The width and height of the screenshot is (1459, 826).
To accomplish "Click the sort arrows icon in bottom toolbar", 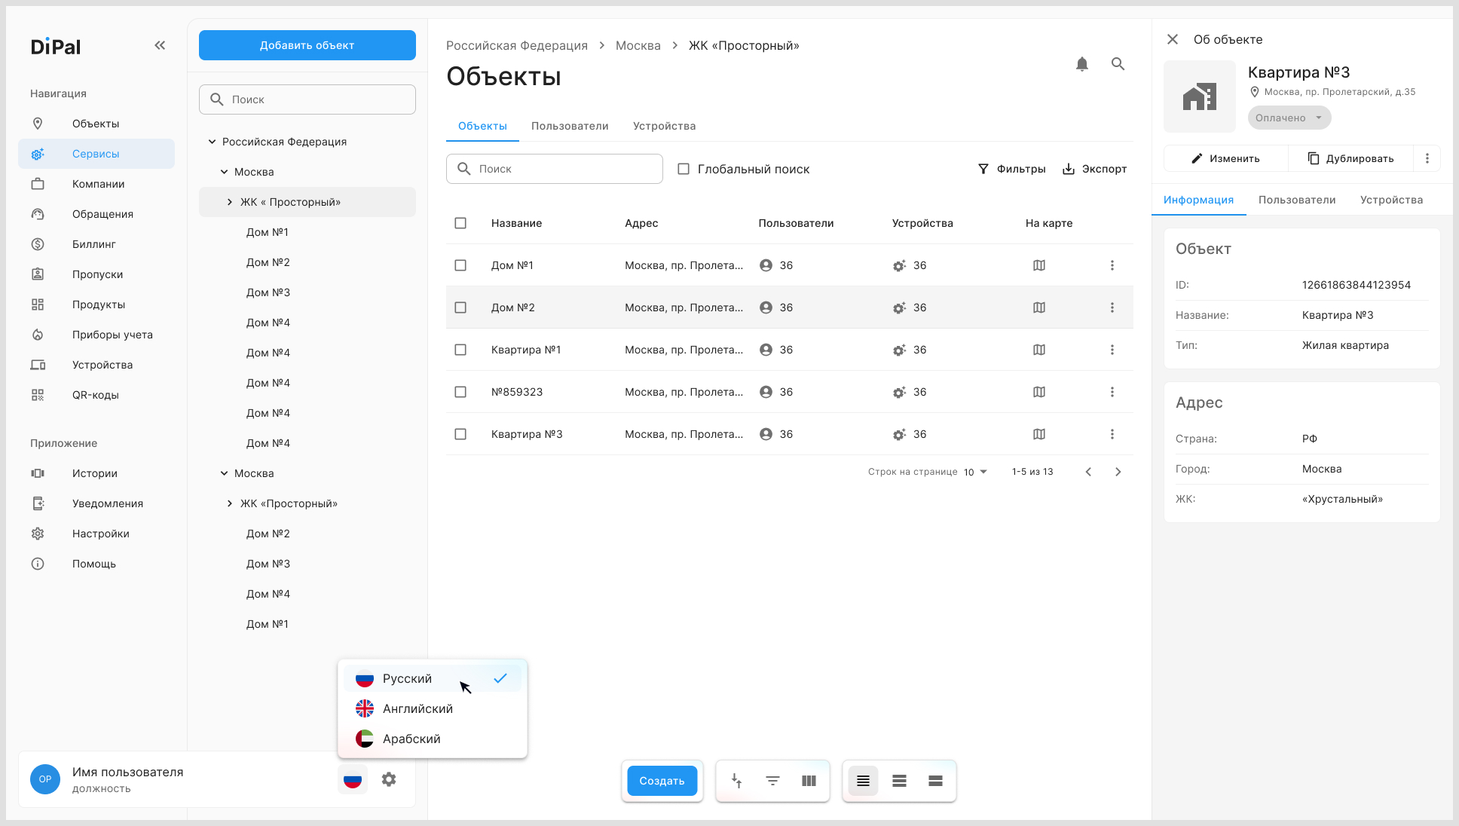I will pos(736,781).
